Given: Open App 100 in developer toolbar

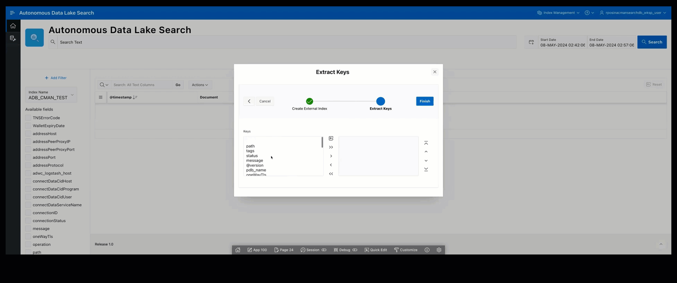Looking at the screenshot, I should (x=257, y=250).
